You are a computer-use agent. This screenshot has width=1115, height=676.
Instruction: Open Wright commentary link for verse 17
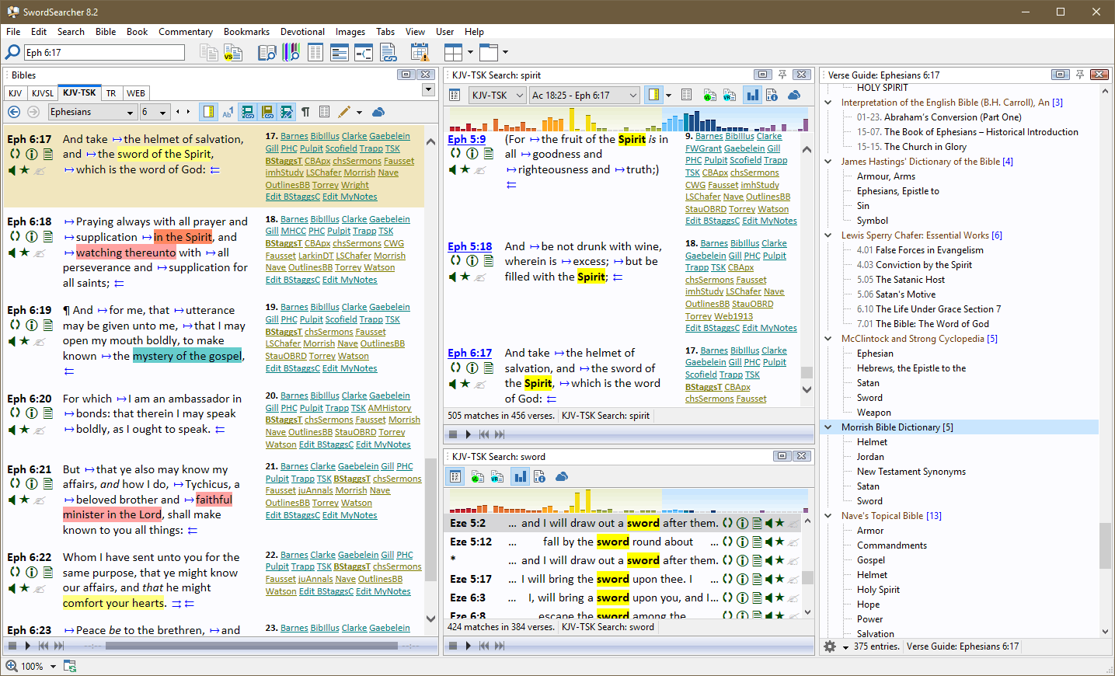pos(354,185)
